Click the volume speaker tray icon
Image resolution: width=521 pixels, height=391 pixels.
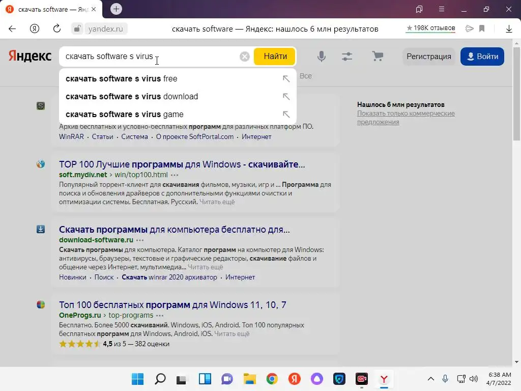(474, 379)
